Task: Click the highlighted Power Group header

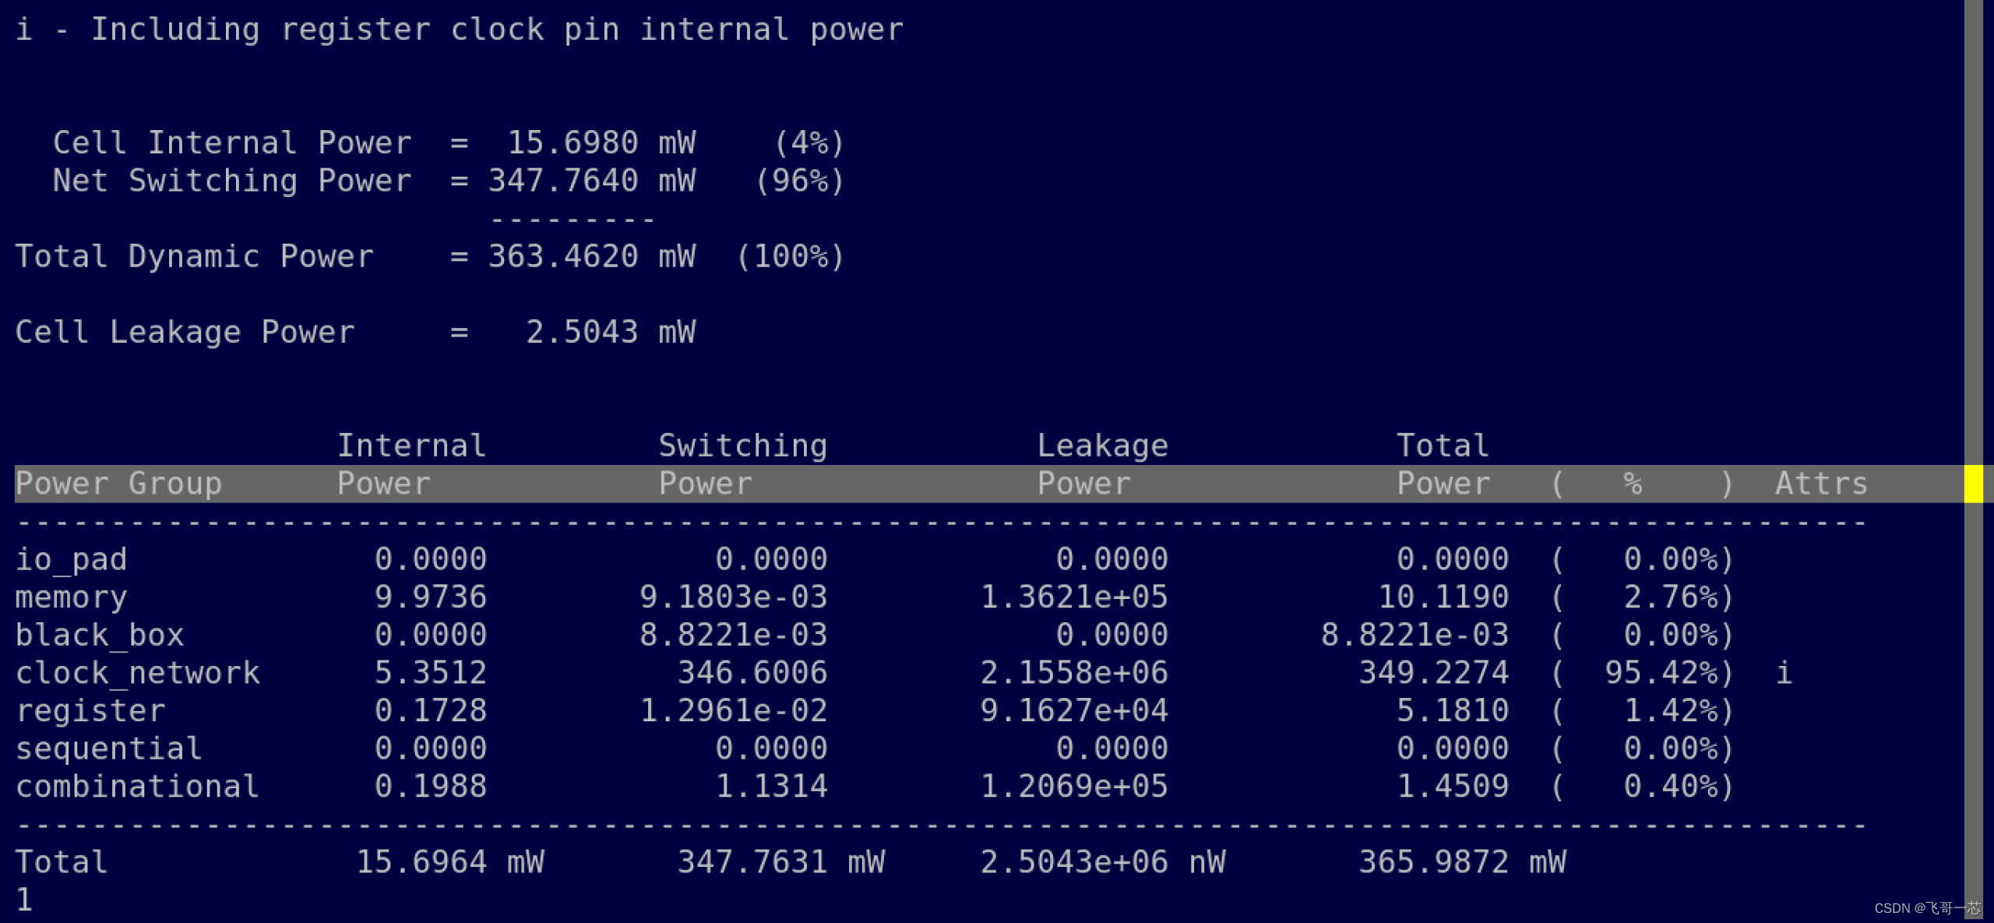Action: click(x=118, y=484)
